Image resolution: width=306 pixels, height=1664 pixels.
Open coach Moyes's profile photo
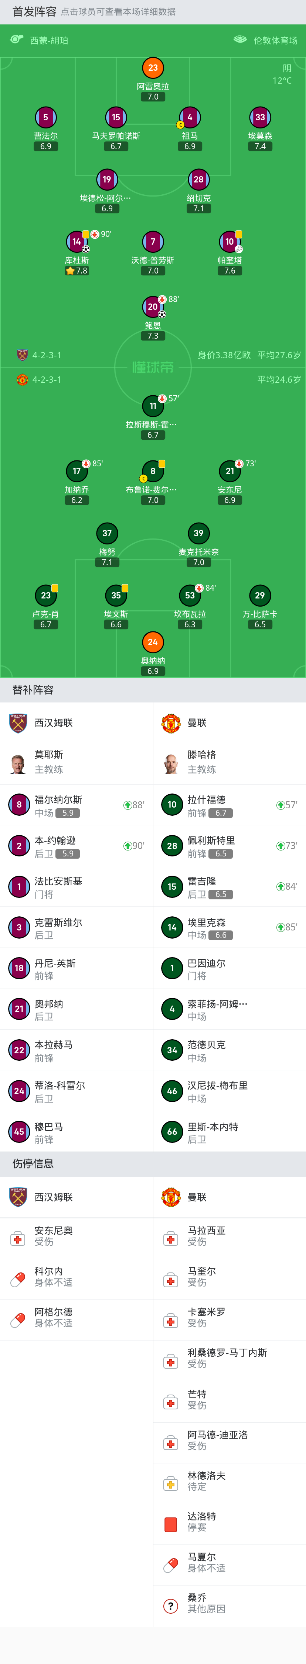click(18, 763)
